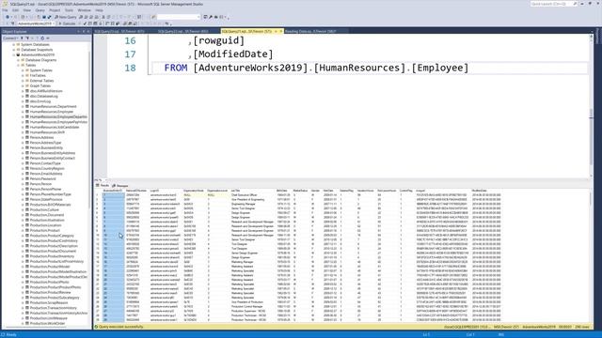Click the HumanResources.Department table icon
The height and width of the screenshot is (338, 602).
27,106
